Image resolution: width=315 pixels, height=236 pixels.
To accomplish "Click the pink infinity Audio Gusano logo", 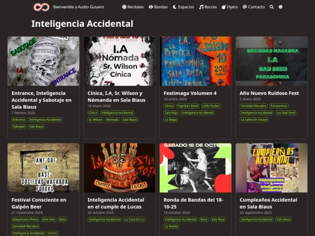I will (41, 7).
